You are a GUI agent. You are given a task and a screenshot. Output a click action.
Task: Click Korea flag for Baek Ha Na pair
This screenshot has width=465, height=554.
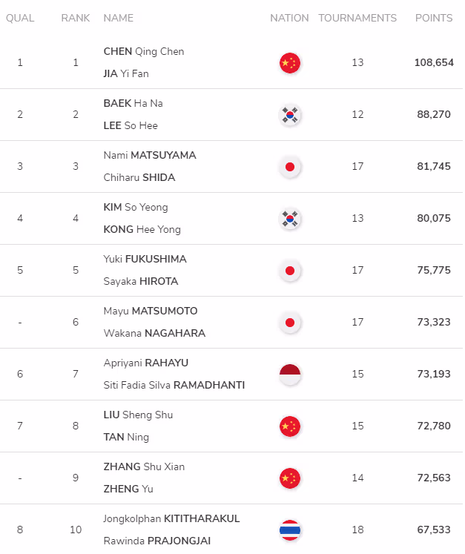(x=290, y=115)
